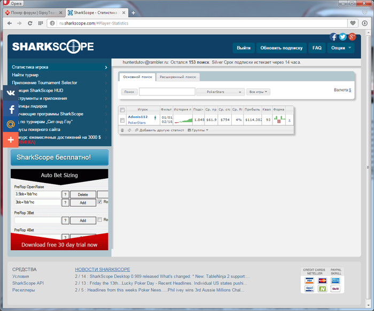
Task: Go back with browser back arrow
Action: (x=10, y=23)
